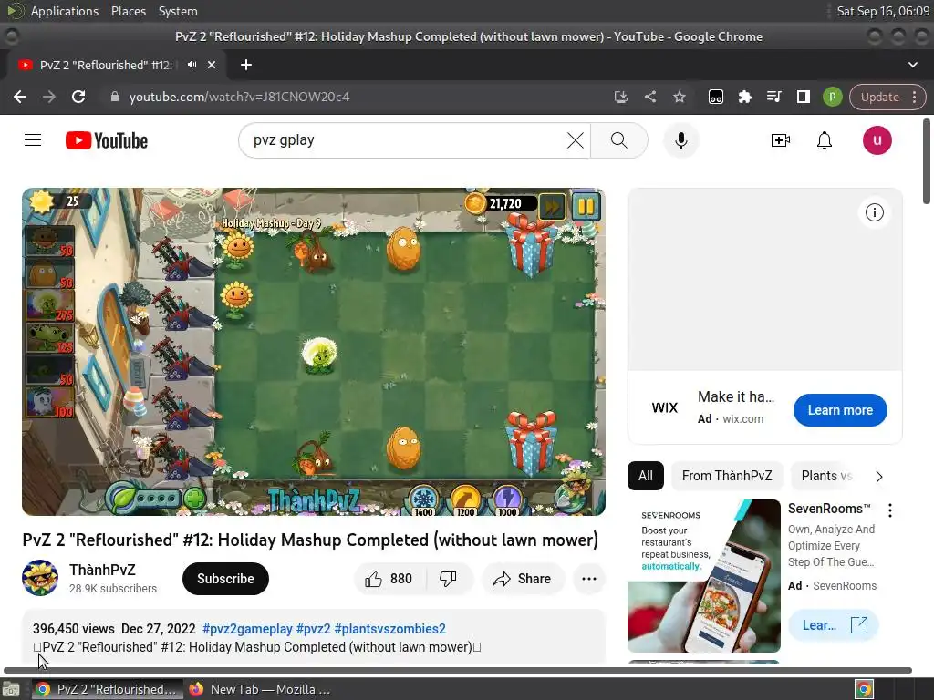Like the video with thumbs up
This screenshot has height=700, width=934.
[389, 579]
